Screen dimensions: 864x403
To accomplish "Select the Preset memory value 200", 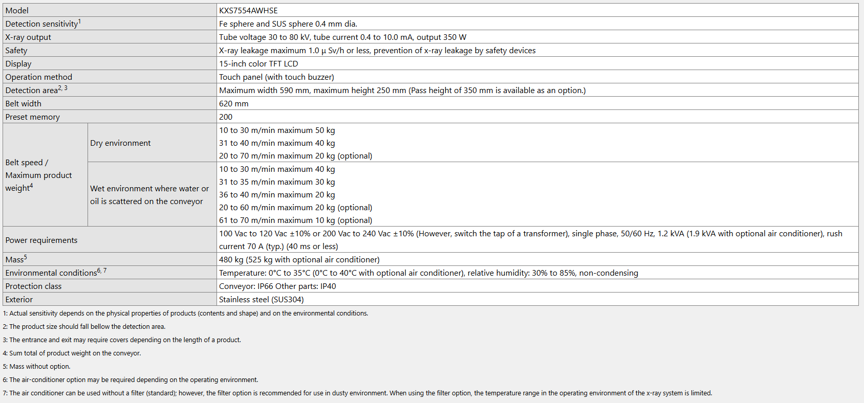I will coord(226,117).
